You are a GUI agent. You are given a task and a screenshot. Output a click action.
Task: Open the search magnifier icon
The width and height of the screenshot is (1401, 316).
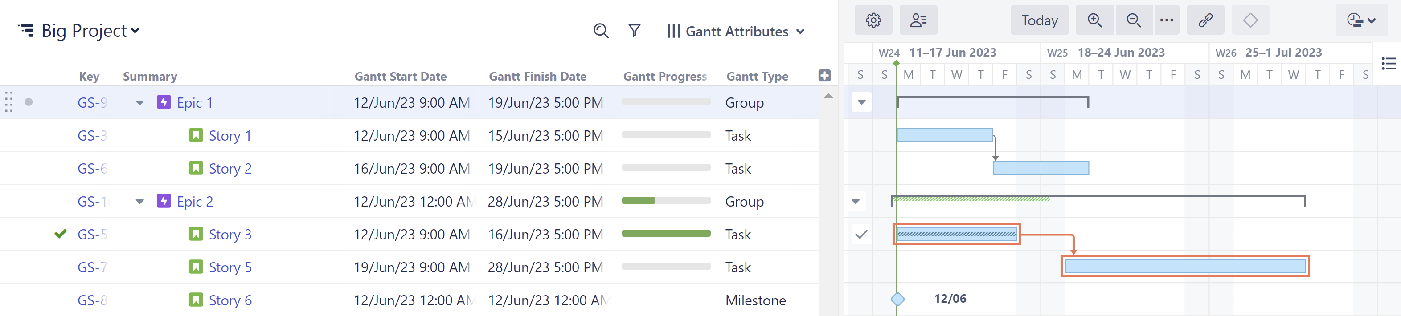pos(600,31)
